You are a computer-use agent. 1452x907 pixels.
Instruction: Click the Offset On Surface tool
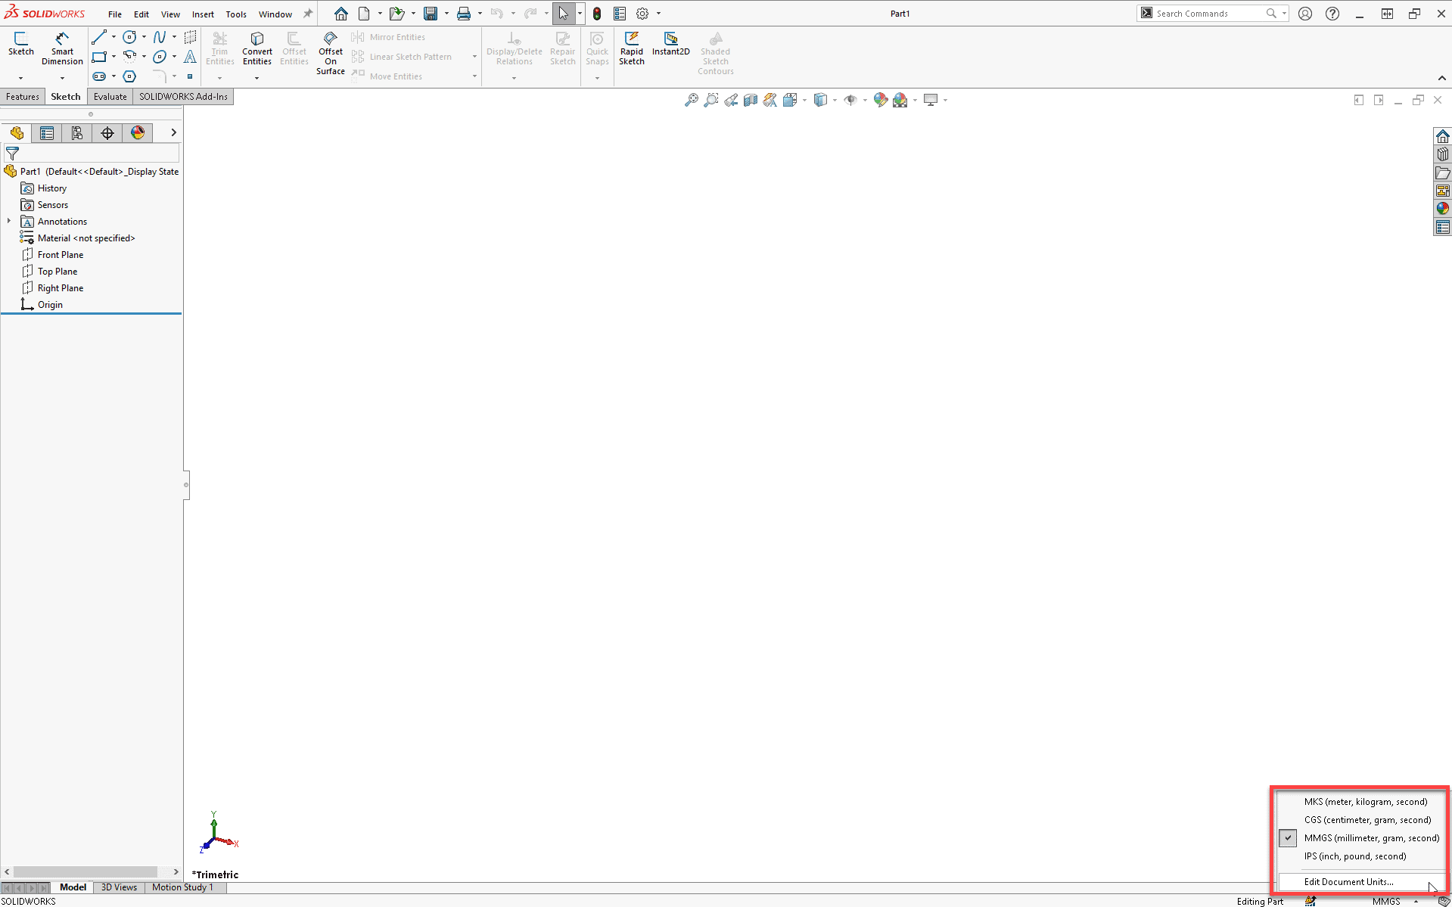(x=330, y=53)
